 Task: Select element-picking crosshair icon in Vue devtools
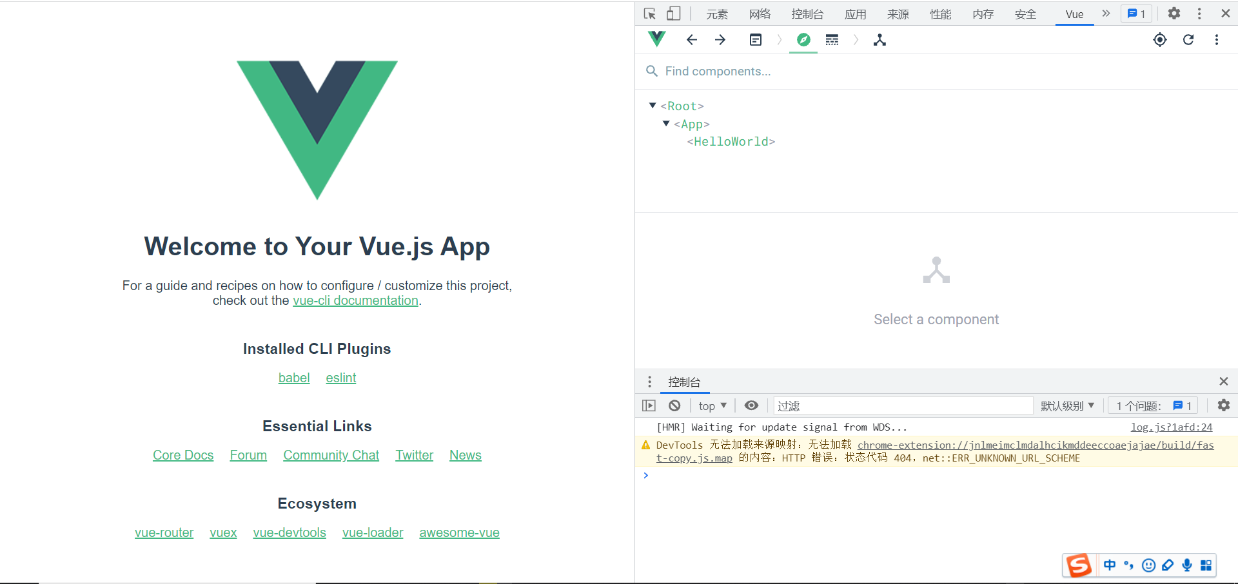coord(1159,39)
